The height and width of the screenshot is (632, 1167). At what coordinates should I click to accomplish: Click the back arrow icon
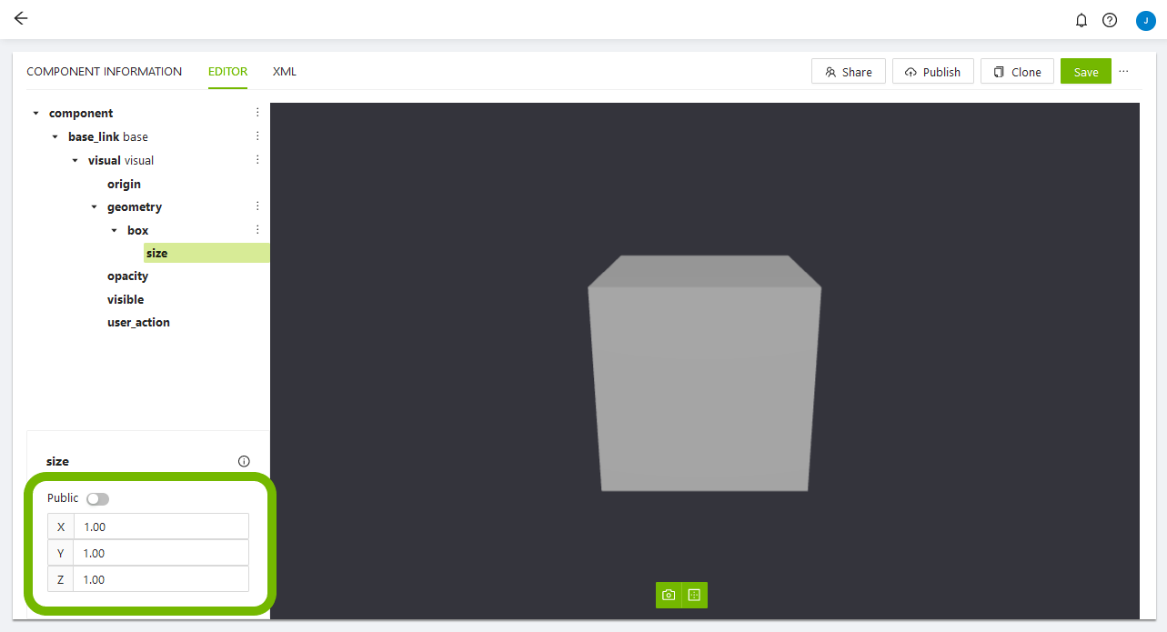pyautogui.click(x=21, y=19)
